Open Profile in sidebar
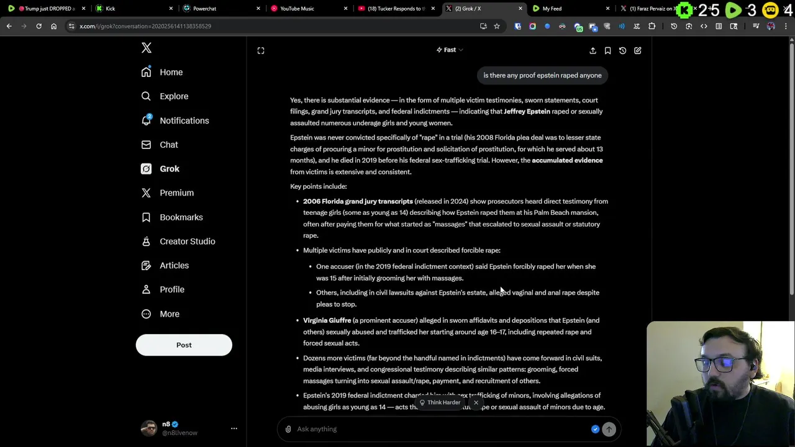 tap(163, 290)
